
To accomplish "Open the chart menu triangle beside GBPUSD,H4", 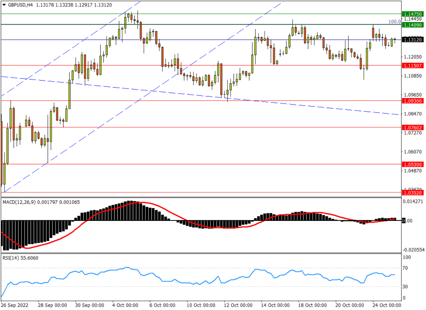I will 4,5.
